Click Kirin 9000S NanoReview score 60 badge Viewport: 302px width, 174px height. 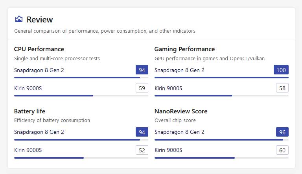[x=282, y=150]
